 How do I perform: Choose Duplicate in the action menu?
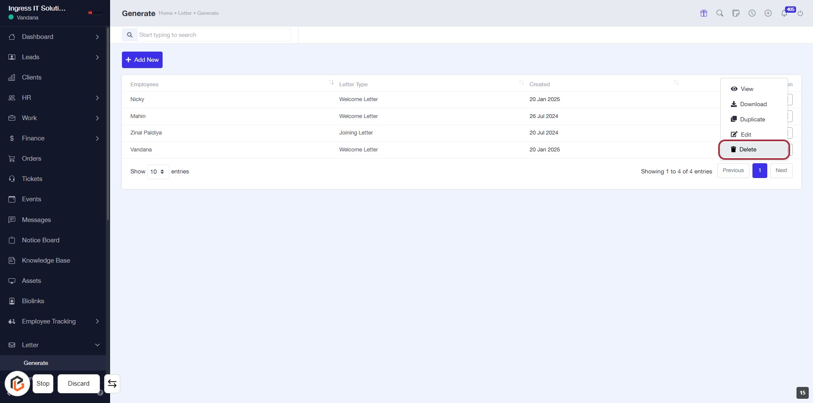pos(752,119)
